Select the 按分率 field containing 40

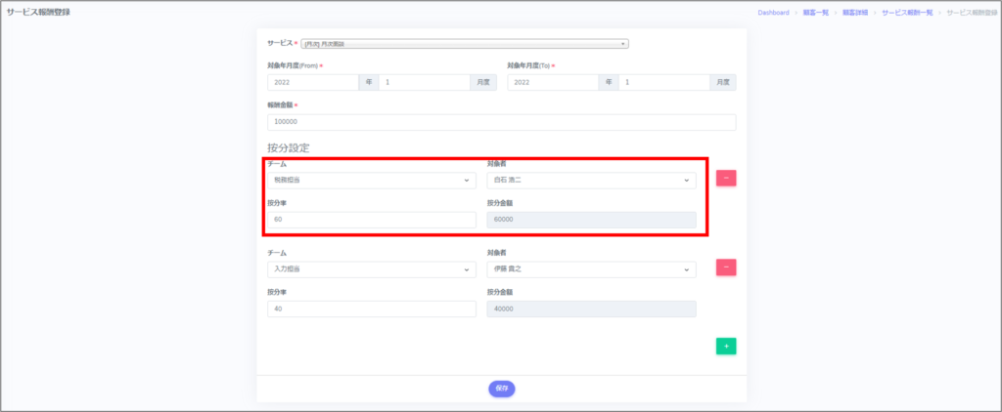371,309
